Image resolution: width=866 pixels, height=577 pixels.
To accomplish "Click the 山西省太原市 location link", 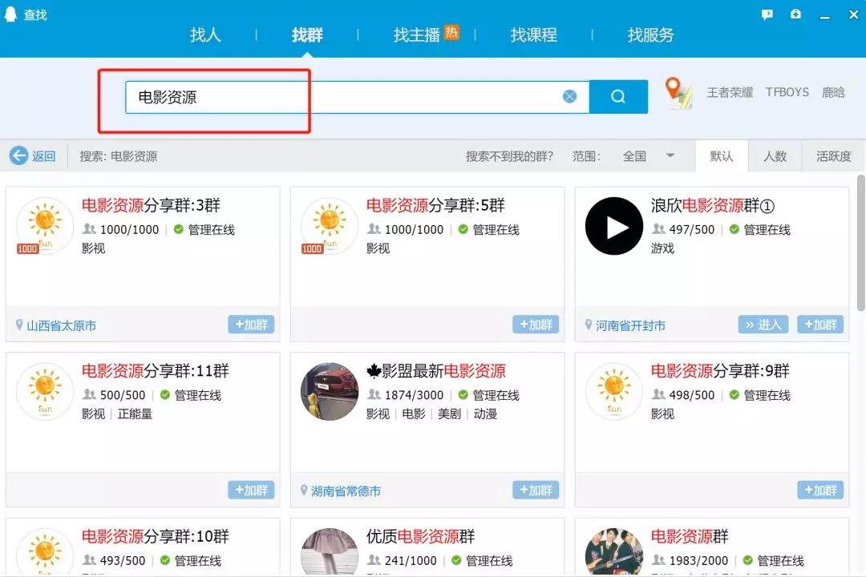I will point(61,326).
